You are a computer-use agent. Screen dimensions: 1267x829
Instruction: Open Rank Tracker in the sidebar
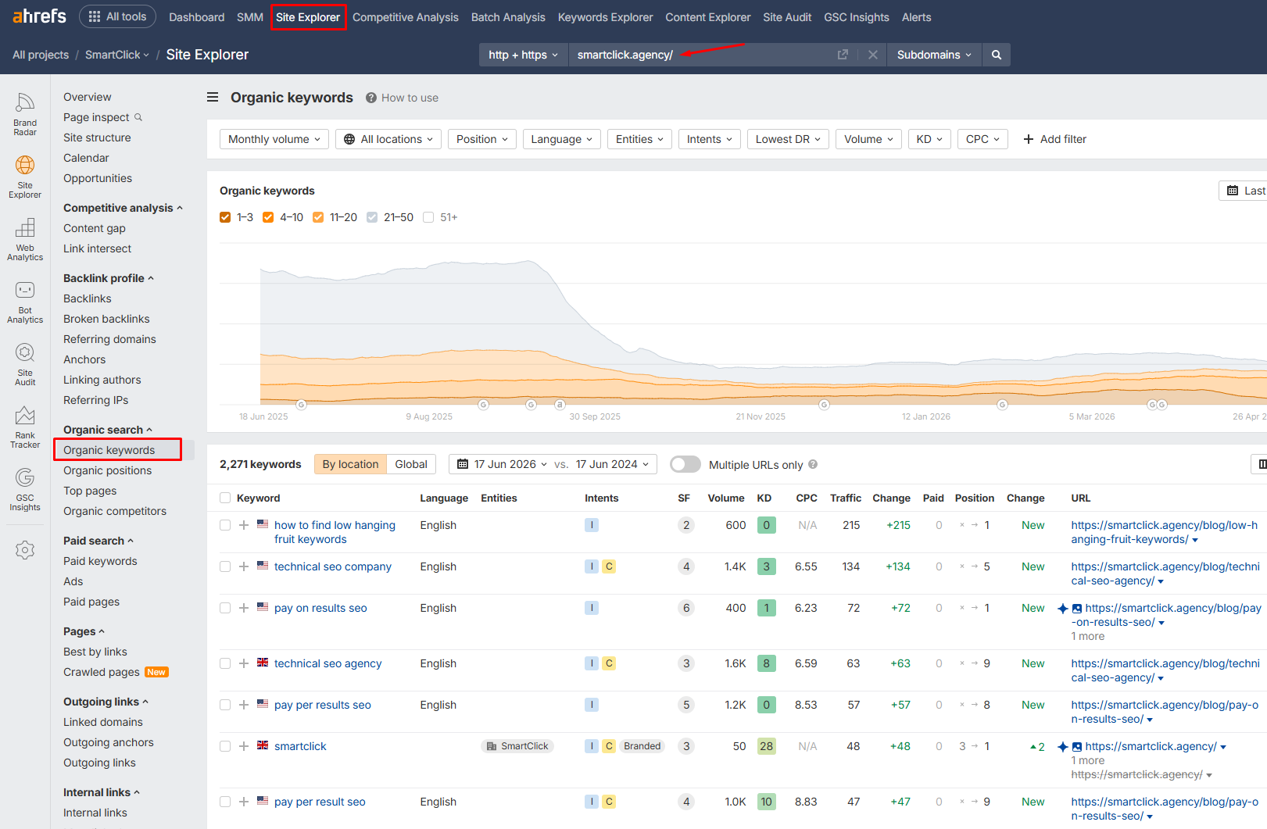tap(25, 427)
